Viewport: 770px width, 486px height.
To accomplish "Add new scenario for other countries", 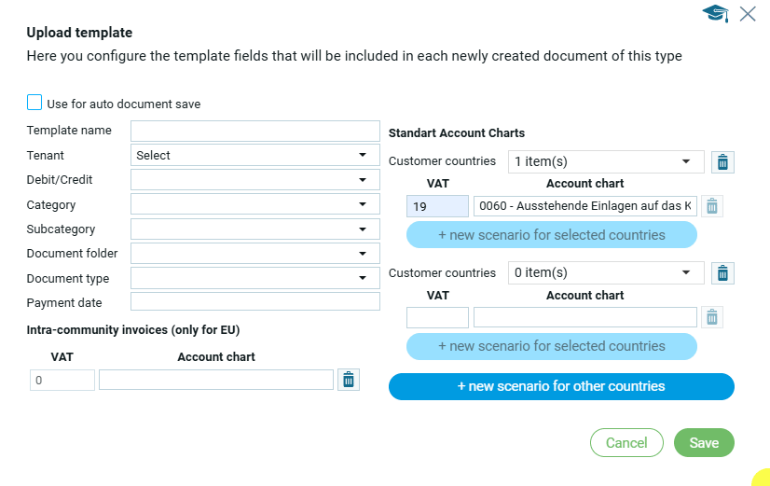I will (x=561, y=386).
